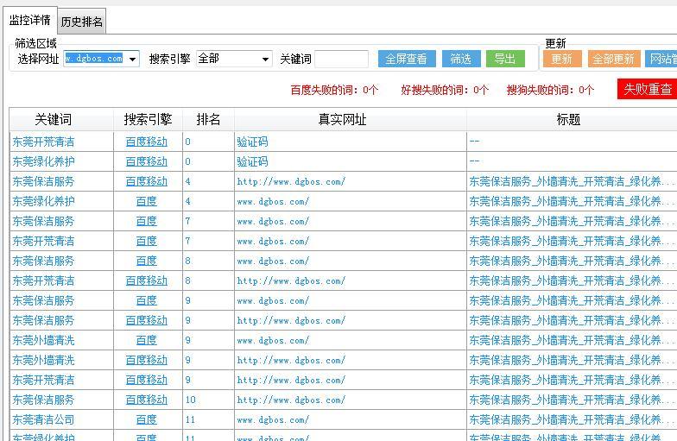This screenshot has height=441, width=677.
Task: Click the 全屏查看 button
Action: tap(407, 59)
